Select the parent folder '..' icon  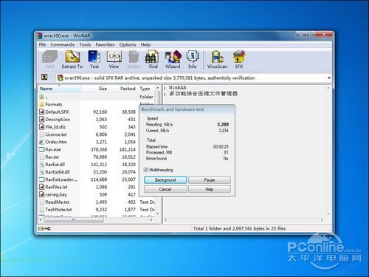(x=41, y=97)
